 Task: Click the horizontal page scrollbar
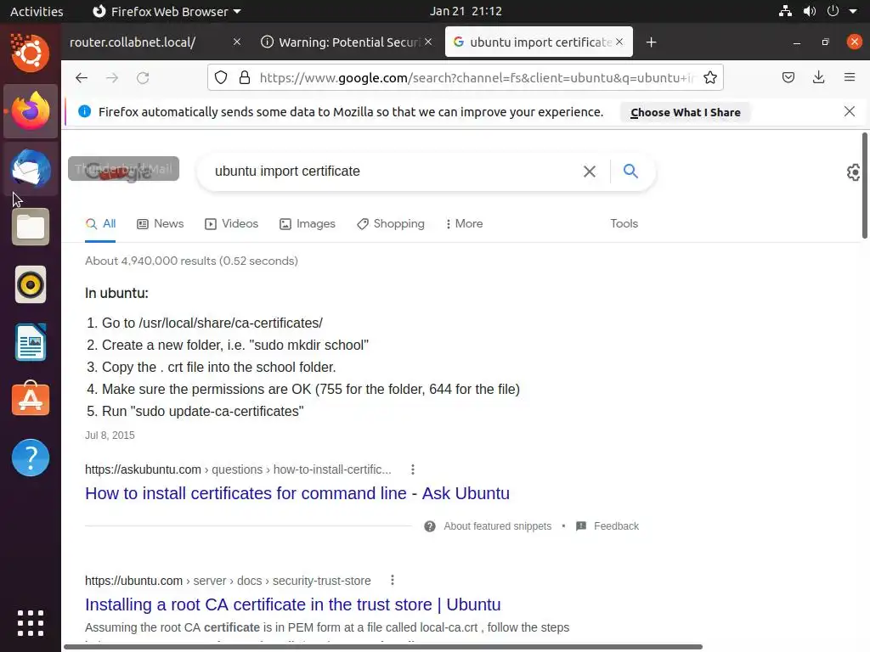383,647
